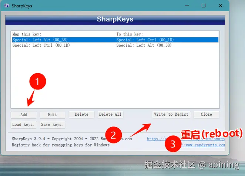Click the SharpKeys title bar app icon
245x176 pixels.
point(7,6)
